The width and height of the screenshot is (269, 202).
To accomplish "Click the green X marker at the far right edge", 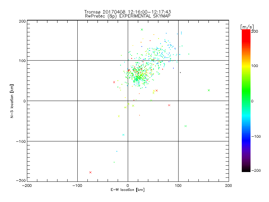I will tap(209, 90).
